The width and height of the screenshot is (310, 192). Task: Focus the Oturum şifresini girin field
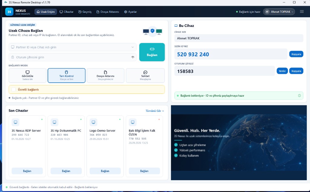73,57
